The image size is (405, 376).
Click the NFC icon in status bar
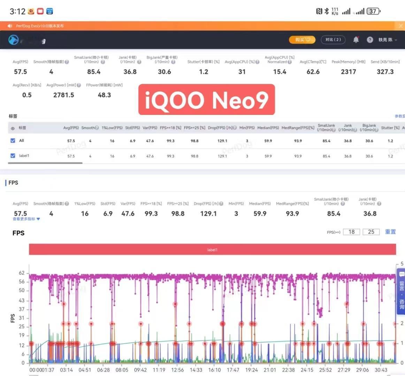319,11
